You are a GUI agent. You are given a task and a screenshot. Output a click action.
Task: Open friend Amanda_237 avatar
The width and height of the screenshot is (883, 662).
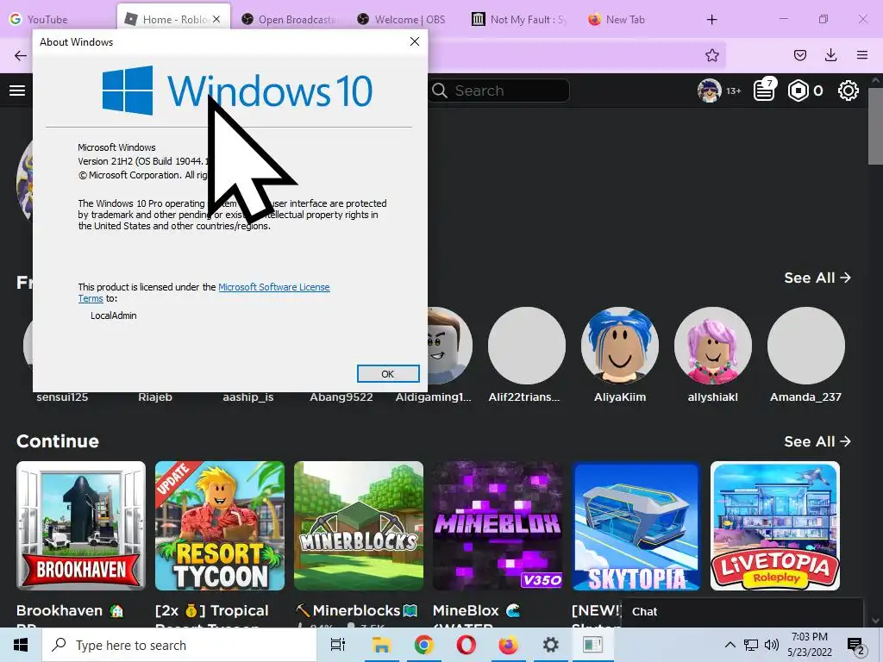tap(806, 346)
